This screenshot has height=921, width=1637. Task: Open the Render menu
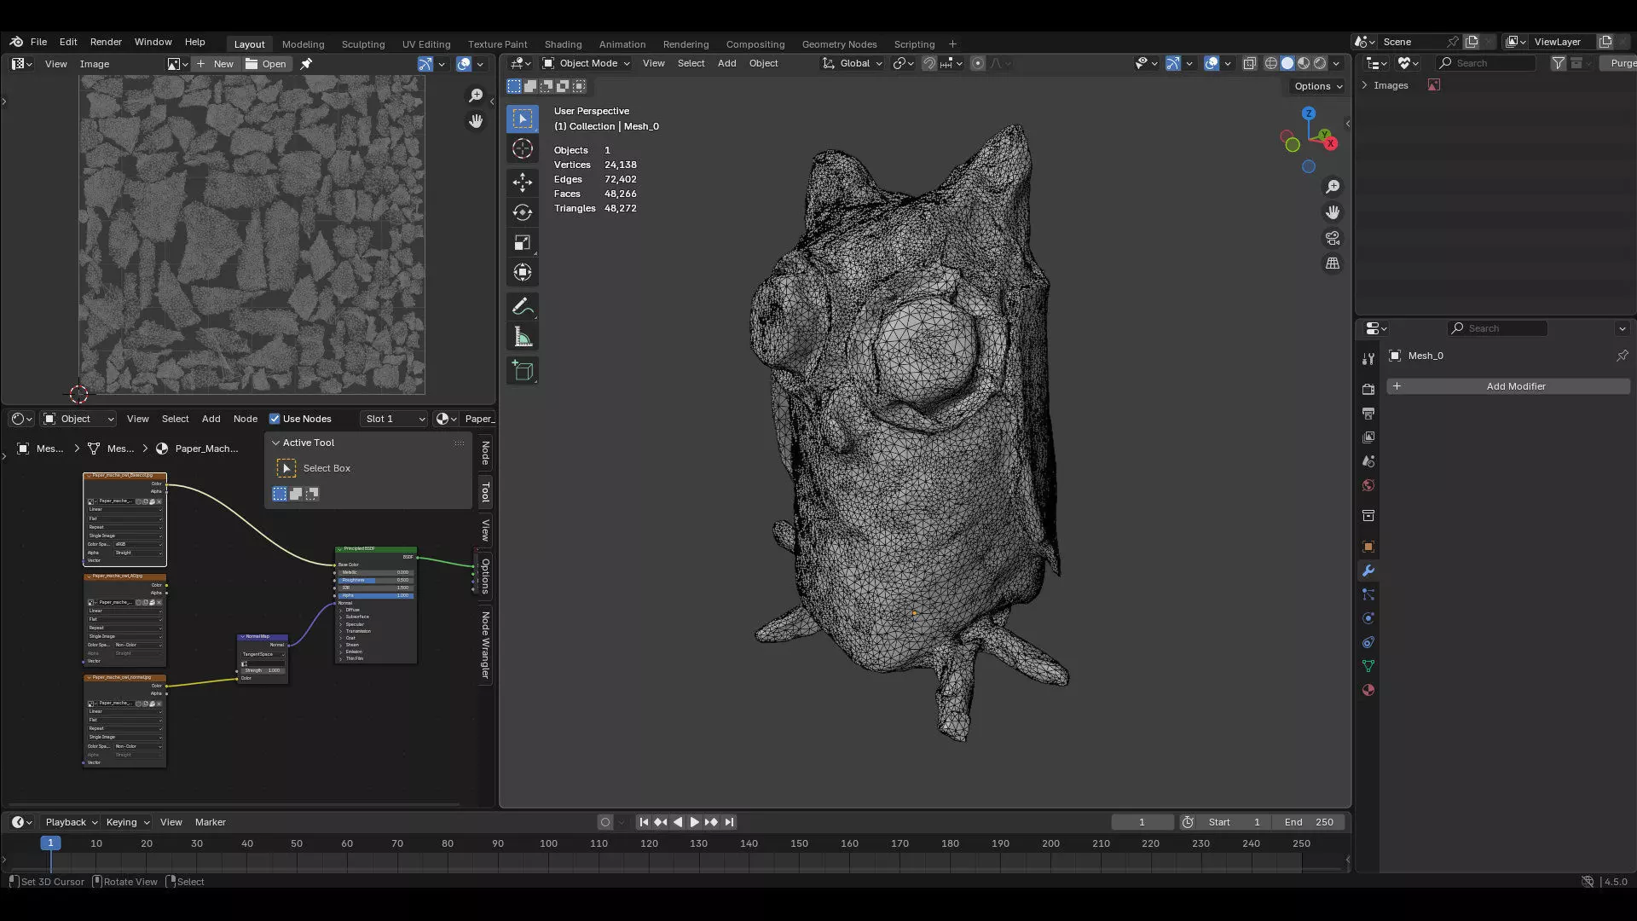(106, 42)
